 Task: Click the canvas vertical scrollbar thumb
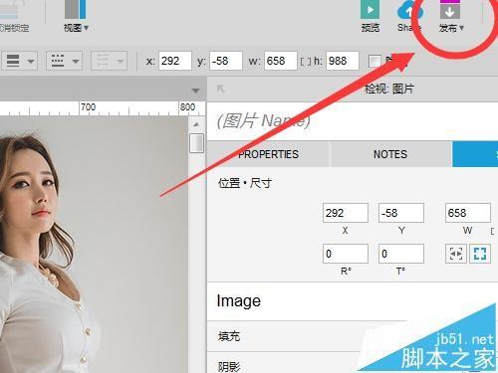point(196,143)
